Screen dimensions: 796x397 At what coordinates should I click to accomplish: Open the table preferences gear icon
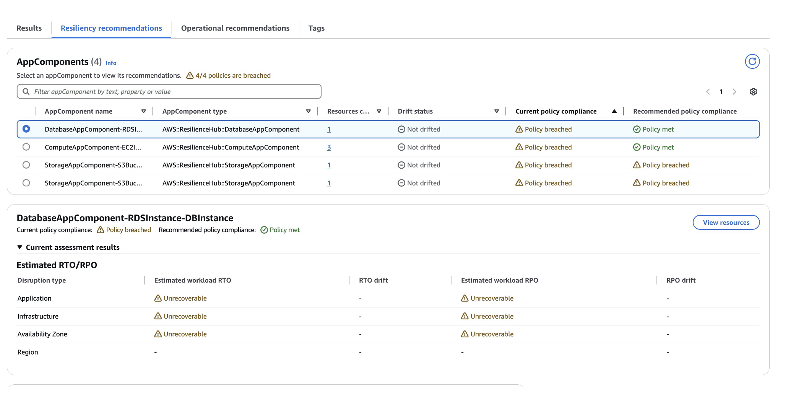pos(753,91)
